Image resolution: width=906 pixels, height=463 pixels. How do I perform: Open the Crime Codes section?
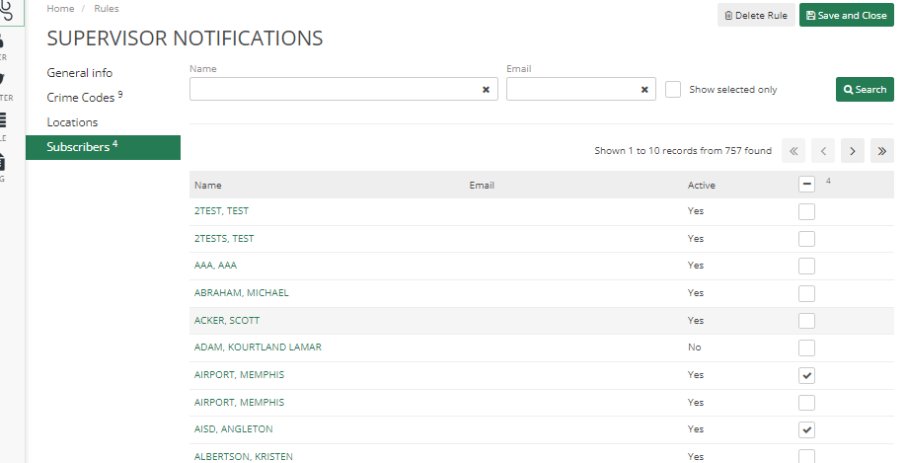tap(84, 97)
